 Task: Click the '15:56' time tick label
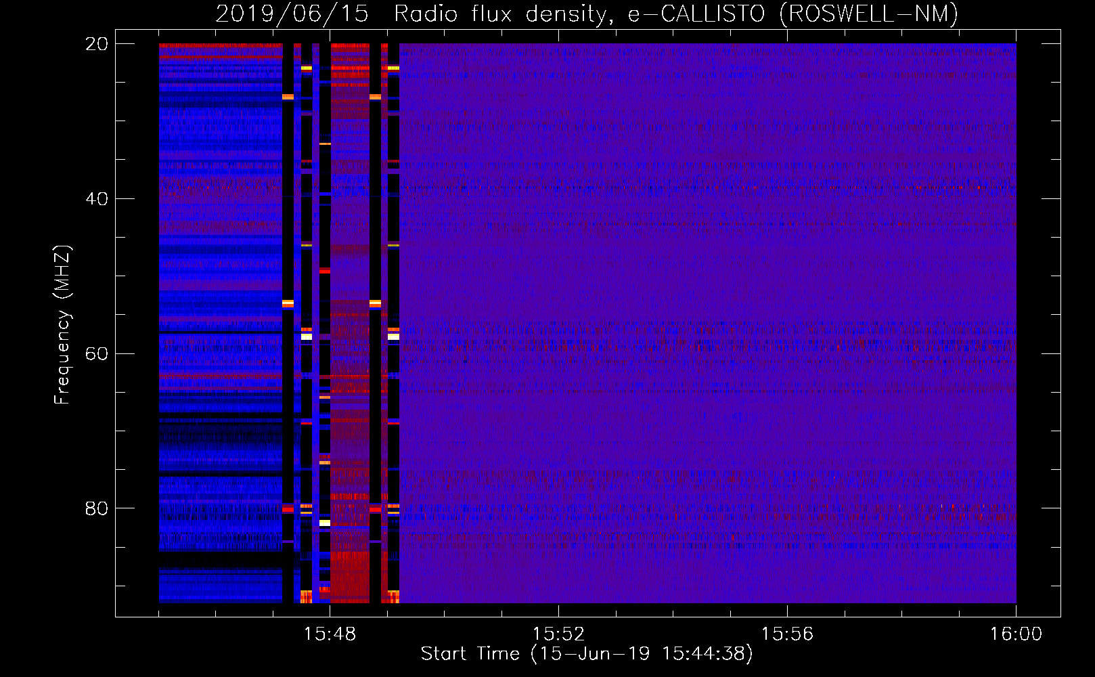coord(787,634)
